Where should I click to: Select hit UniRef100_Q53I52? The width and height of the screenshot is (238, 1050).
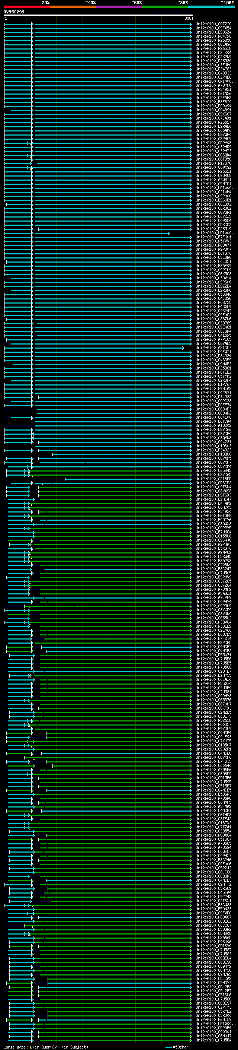[x=213, y=483]
